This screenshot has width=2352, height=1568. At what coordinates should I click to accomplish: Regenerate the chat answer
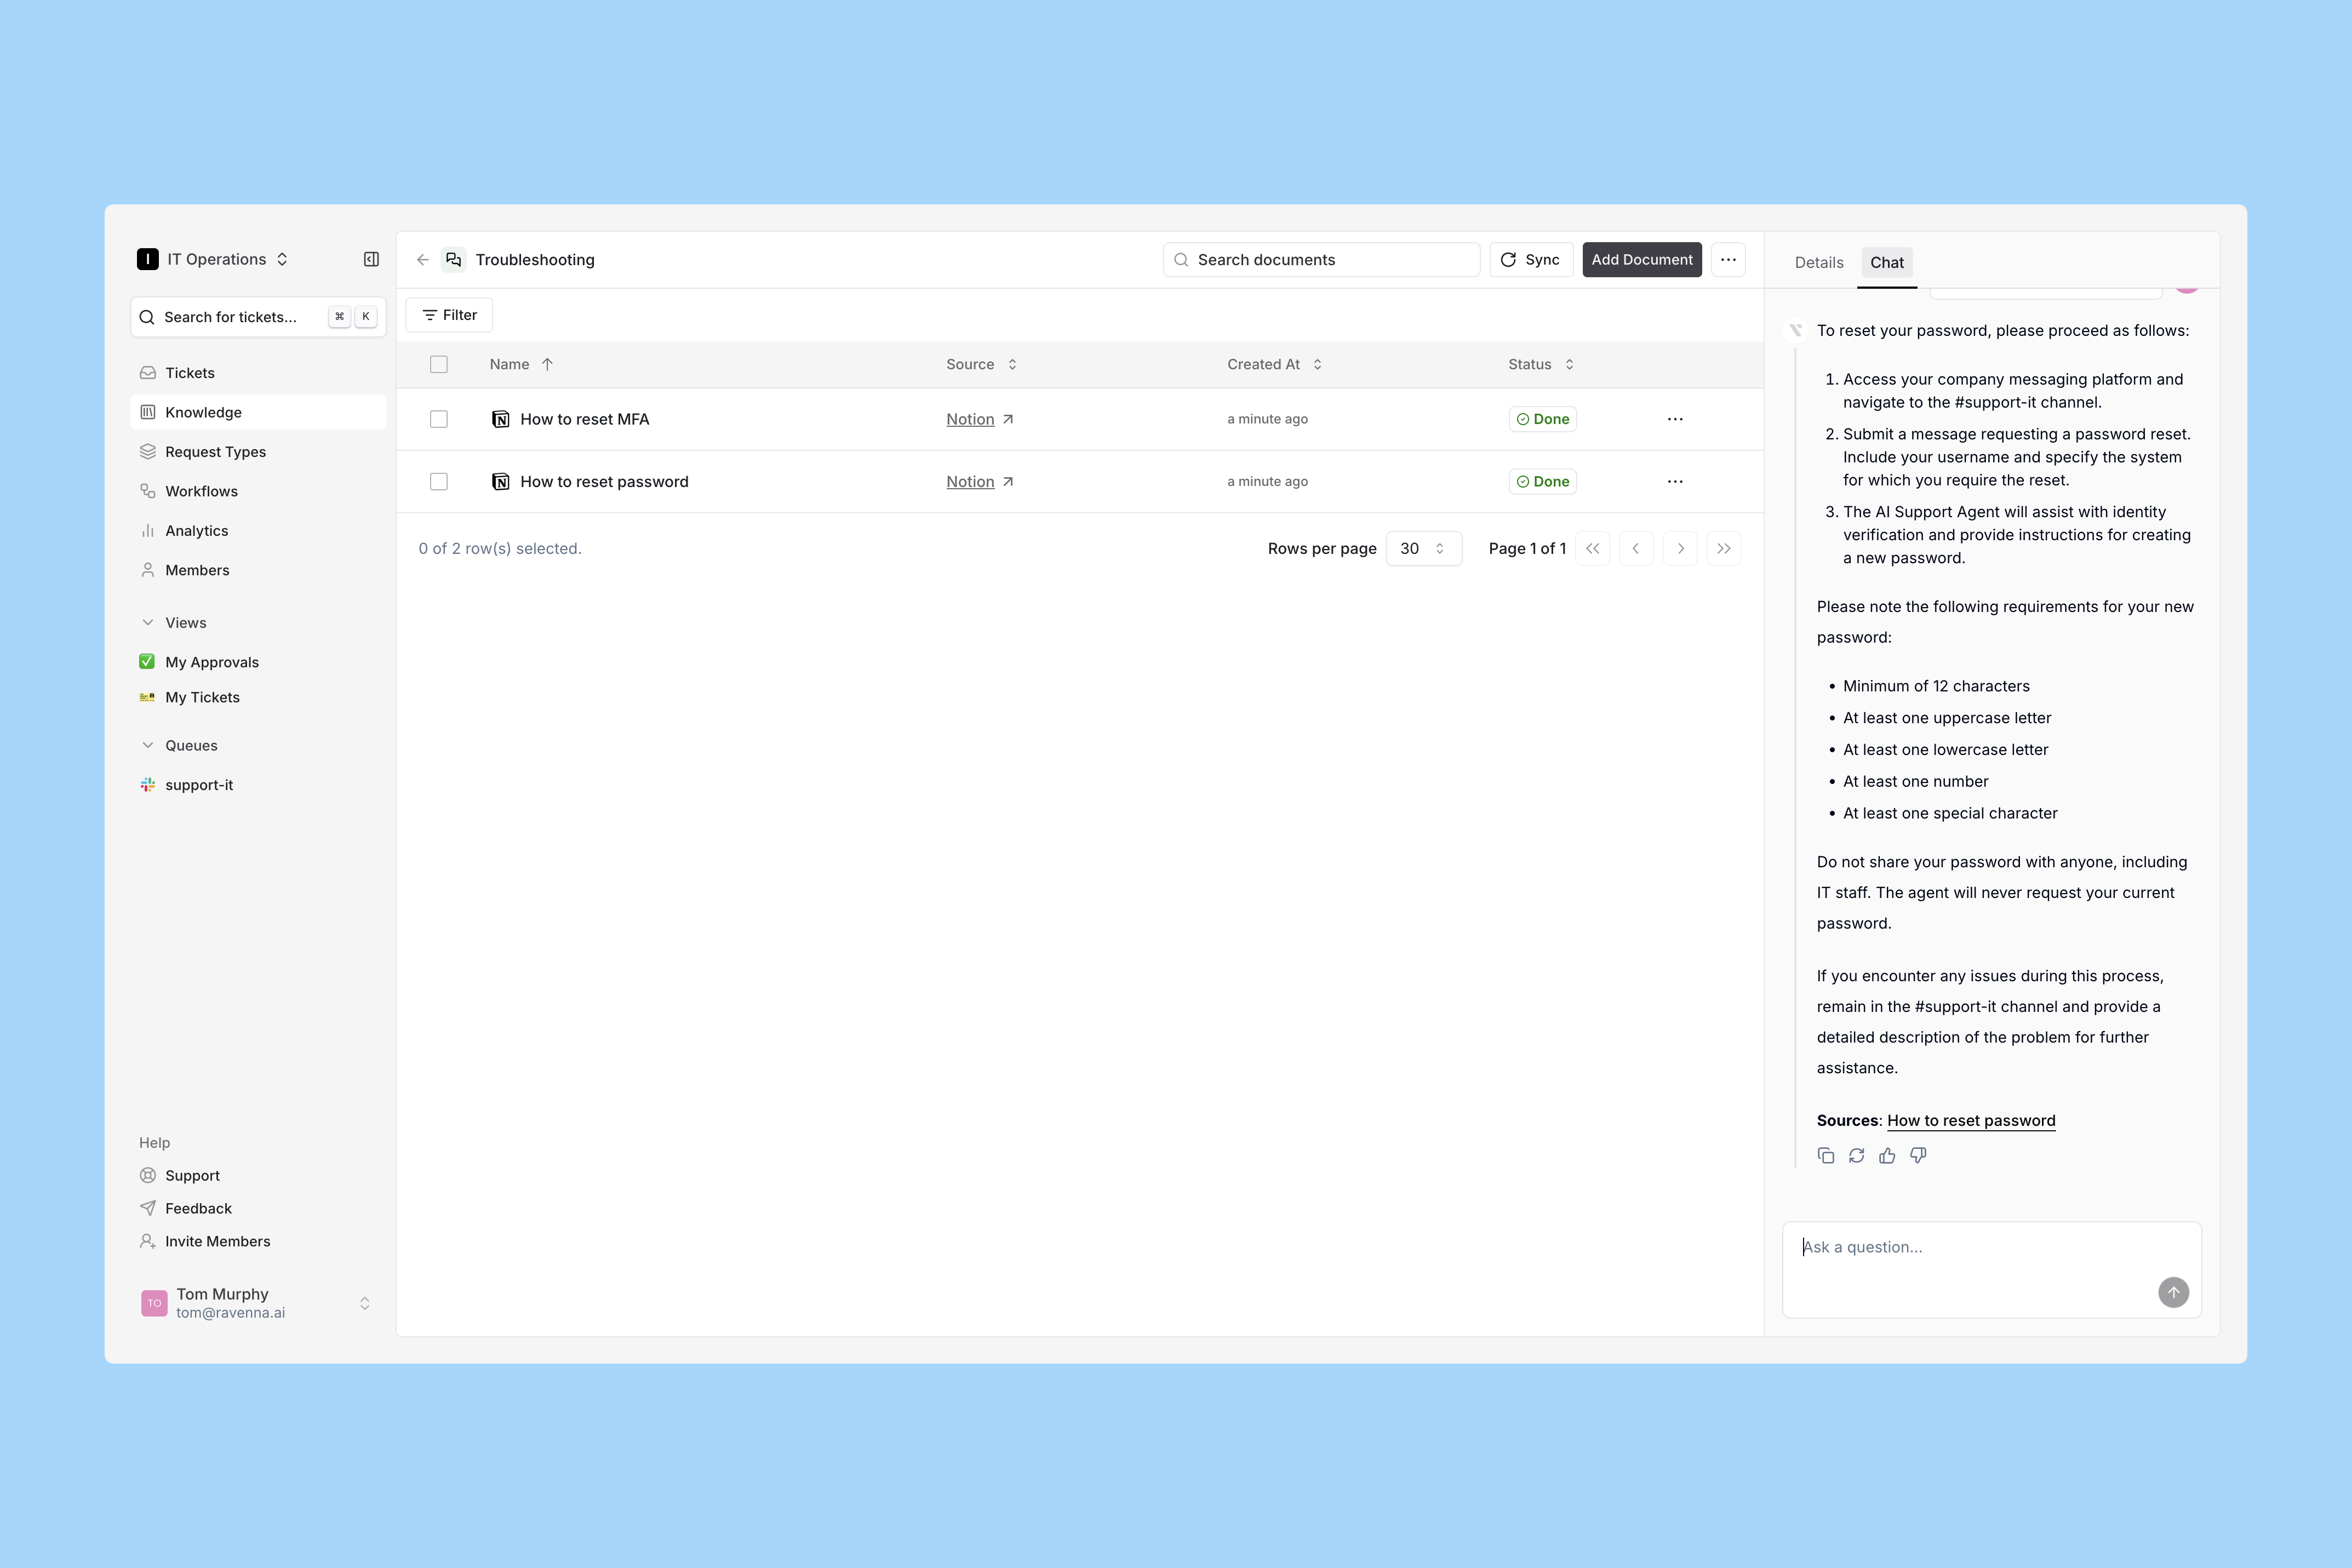coord(1857,1156)
